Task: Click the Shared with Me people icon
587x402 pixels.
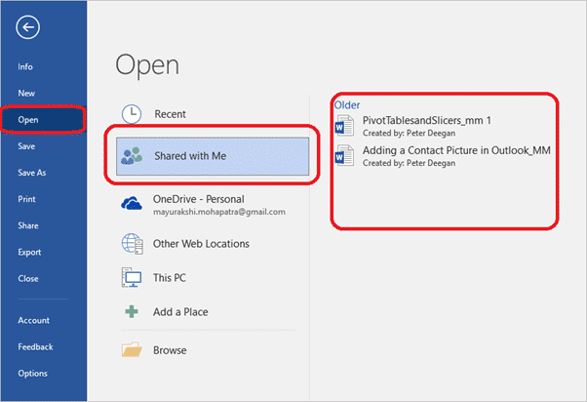Action: [x=132, y=156]
